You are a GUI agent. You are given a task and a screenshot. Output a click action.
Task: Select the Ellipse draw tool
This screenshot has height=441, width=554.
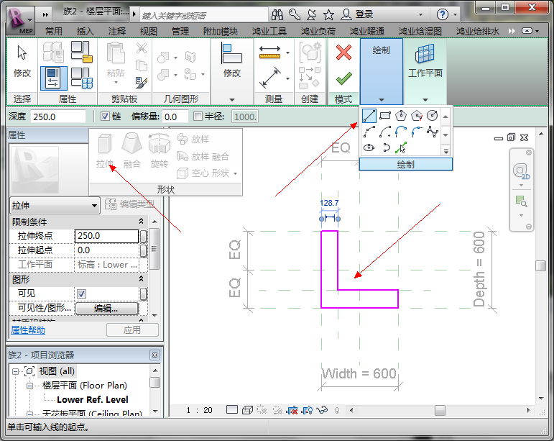369,147
